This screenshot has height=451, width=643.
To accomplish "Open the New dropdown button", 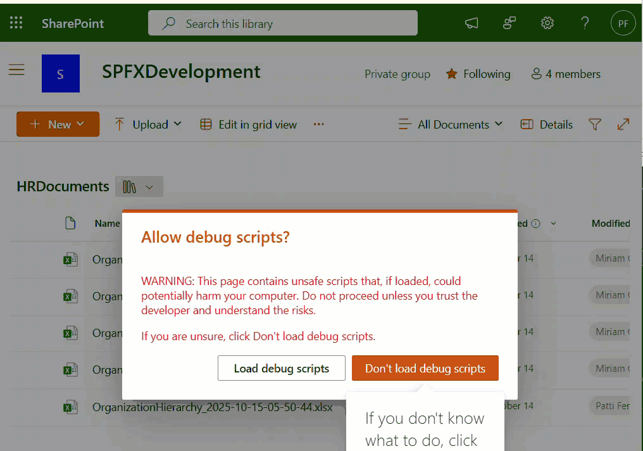I will pos(58,124).
